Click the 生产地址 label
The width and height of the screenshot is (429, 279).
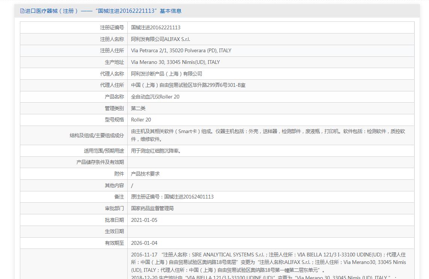[114, 62]
